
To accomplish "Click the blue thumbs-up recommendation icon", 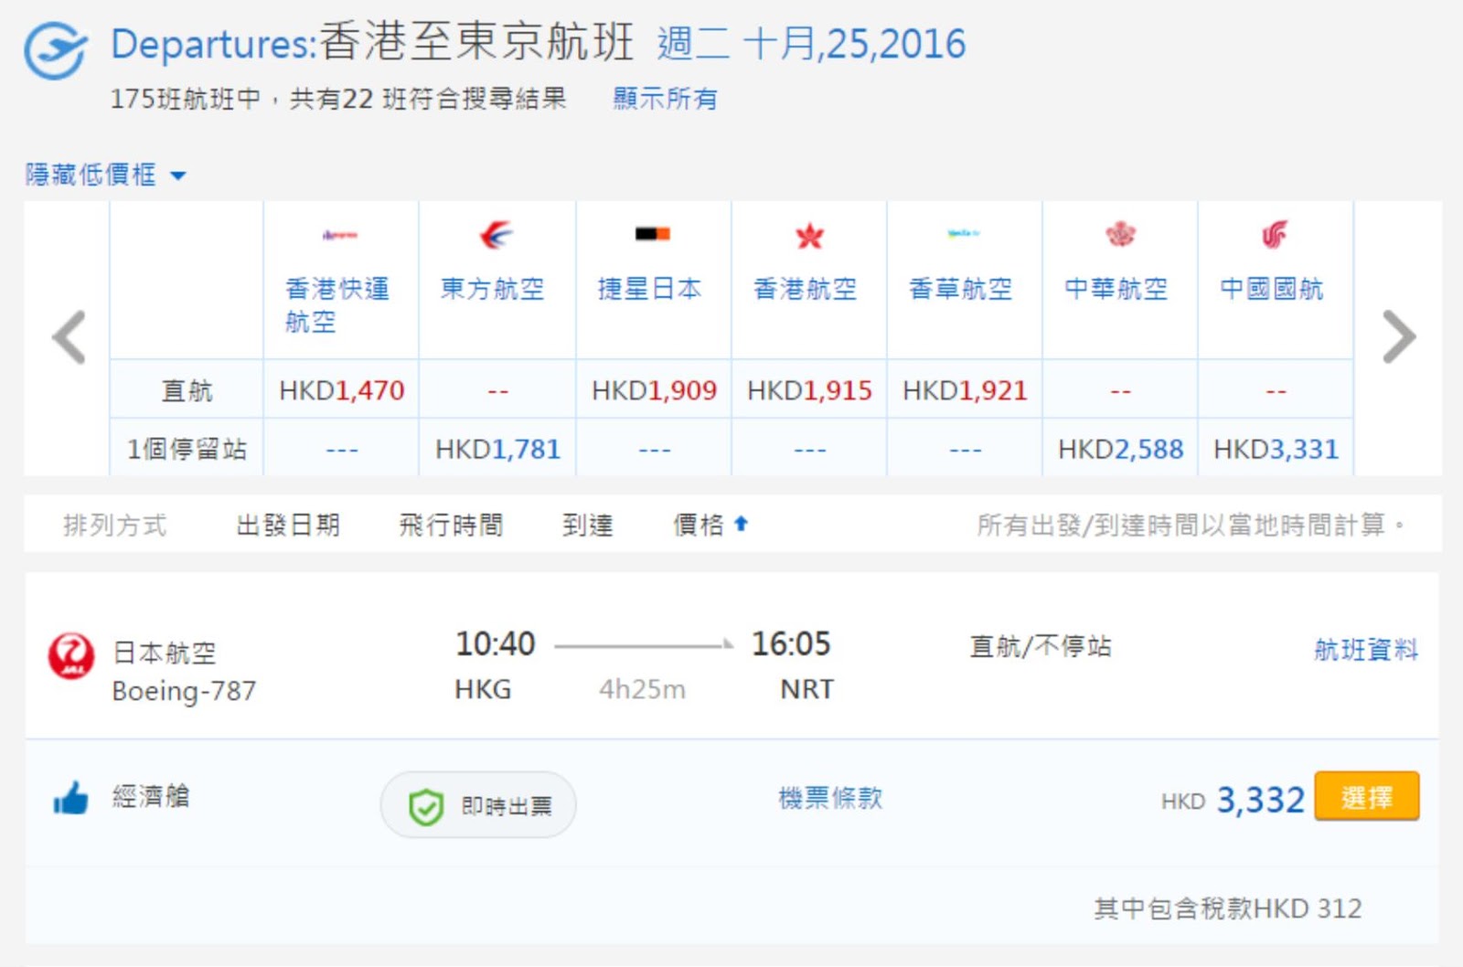I will click(x=70, y=799).
